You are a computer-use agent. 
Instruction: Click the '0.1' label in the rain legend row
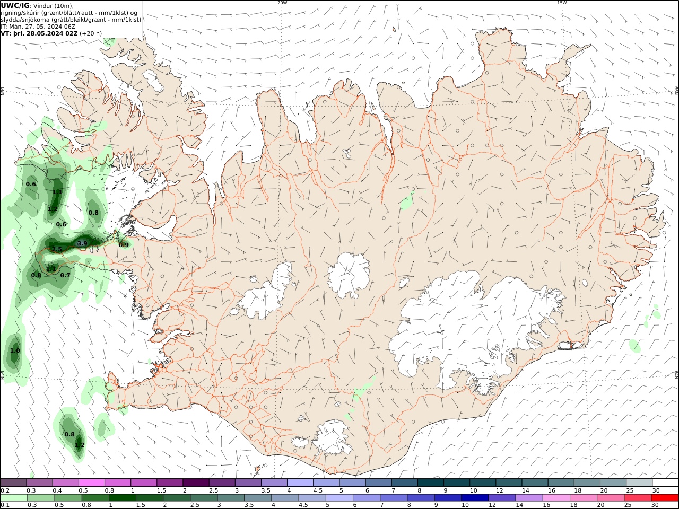5,505
